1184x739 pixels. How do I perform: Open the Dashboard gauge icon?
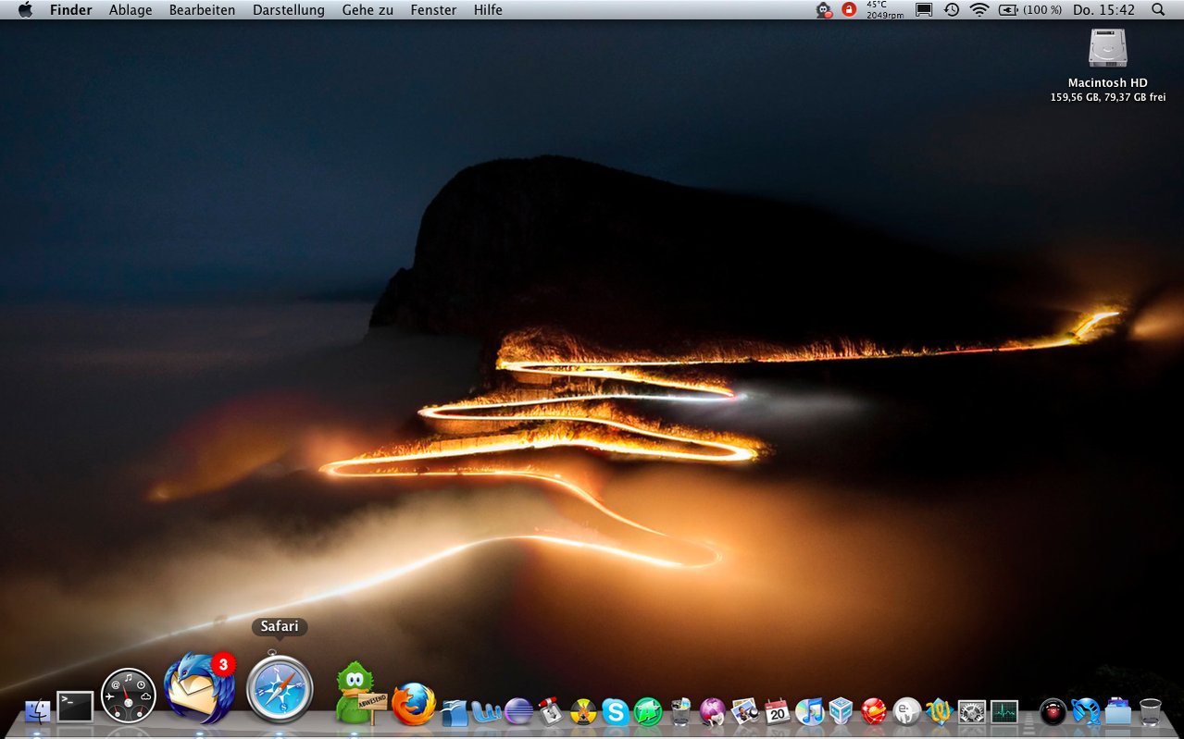(x=128, y=696)
